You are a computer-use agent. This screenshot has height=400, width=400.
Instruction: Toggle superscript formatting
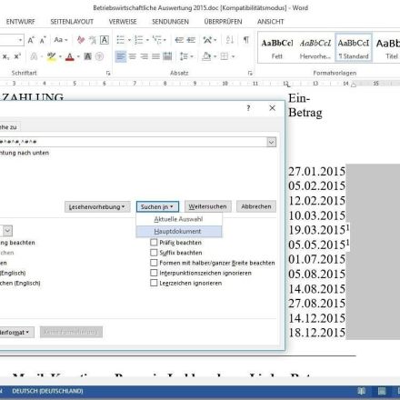point(17,56)
